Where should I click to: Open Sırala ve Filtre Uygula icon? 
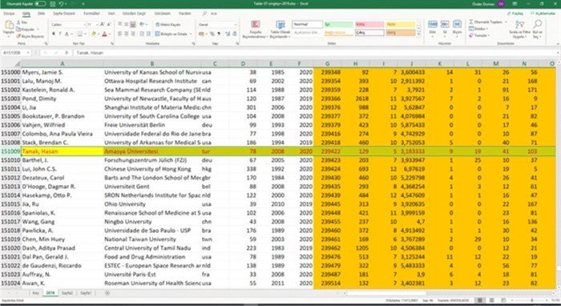pos(519,24)
